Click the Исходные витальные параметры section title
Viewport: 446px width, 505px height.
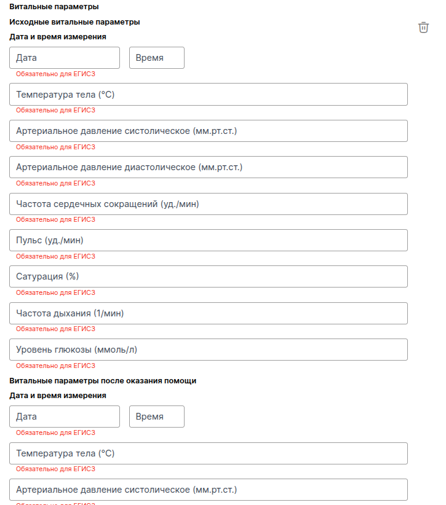point(74,22)
